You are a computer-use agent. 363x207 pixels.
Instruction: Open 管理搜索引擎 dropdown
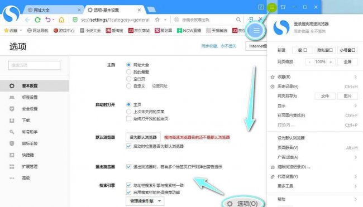[145, 201]
